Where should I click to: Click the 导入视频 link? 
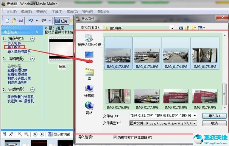pos(14,43)
